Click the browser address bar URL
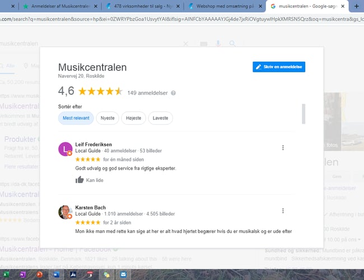 pyautogui.click(x=182, y=19)
